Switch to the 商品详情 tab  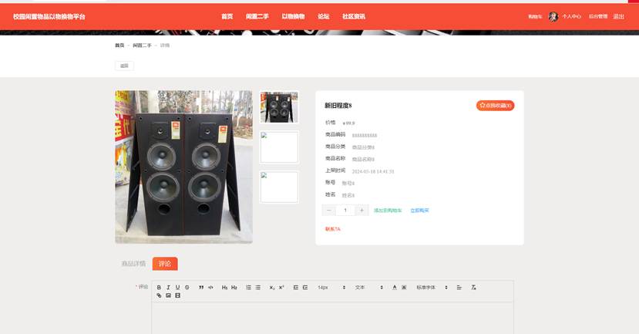[x=133, y=264]
